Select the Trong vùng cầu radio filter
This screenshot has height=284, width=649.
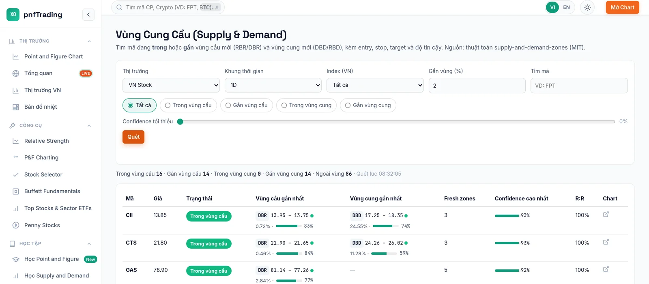(x=188, y=105)
